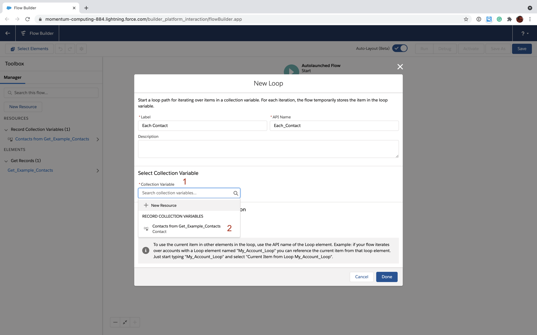Click the back arrow to exit Flow Builder

(x=8, y=33)
